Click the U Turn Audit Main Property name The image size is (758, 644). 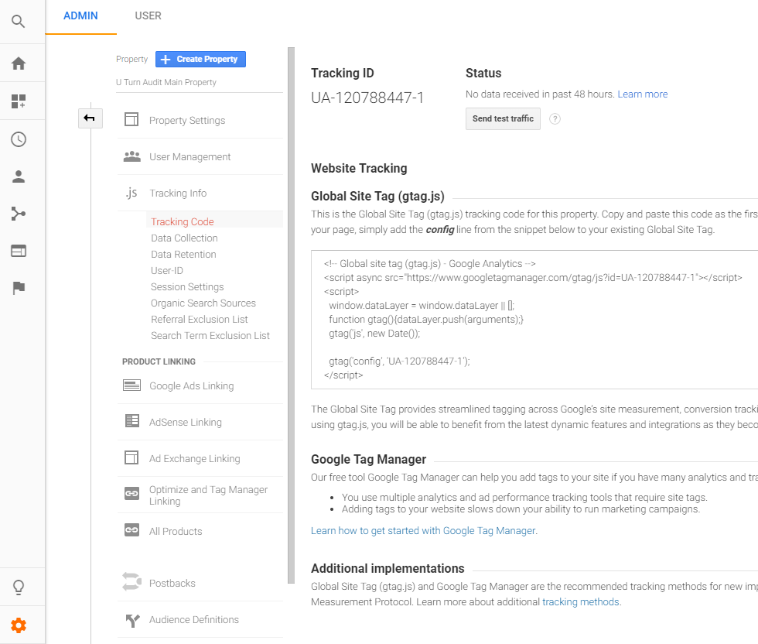point(166,82)
